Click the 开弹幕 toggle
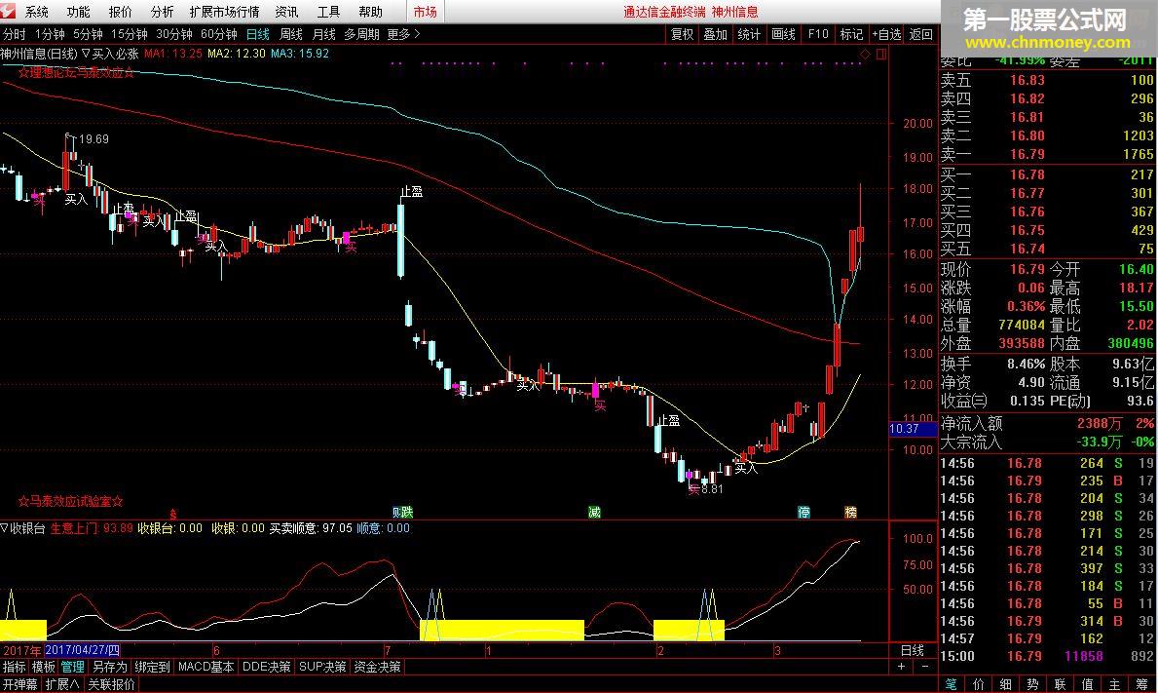 pyautogui.click(x=19, y=684)
